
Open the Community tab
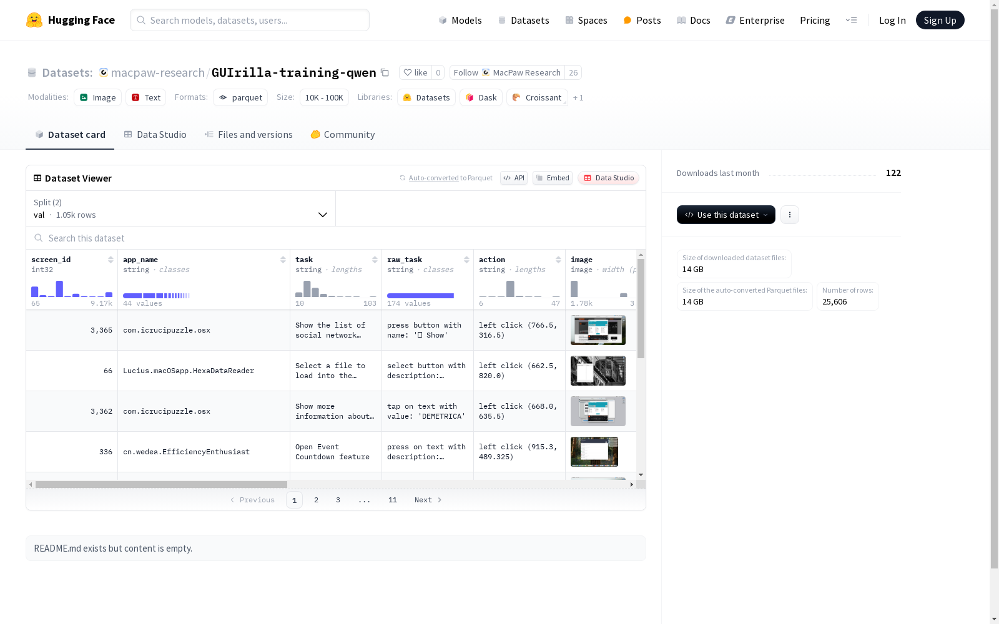tap(343, 134)
